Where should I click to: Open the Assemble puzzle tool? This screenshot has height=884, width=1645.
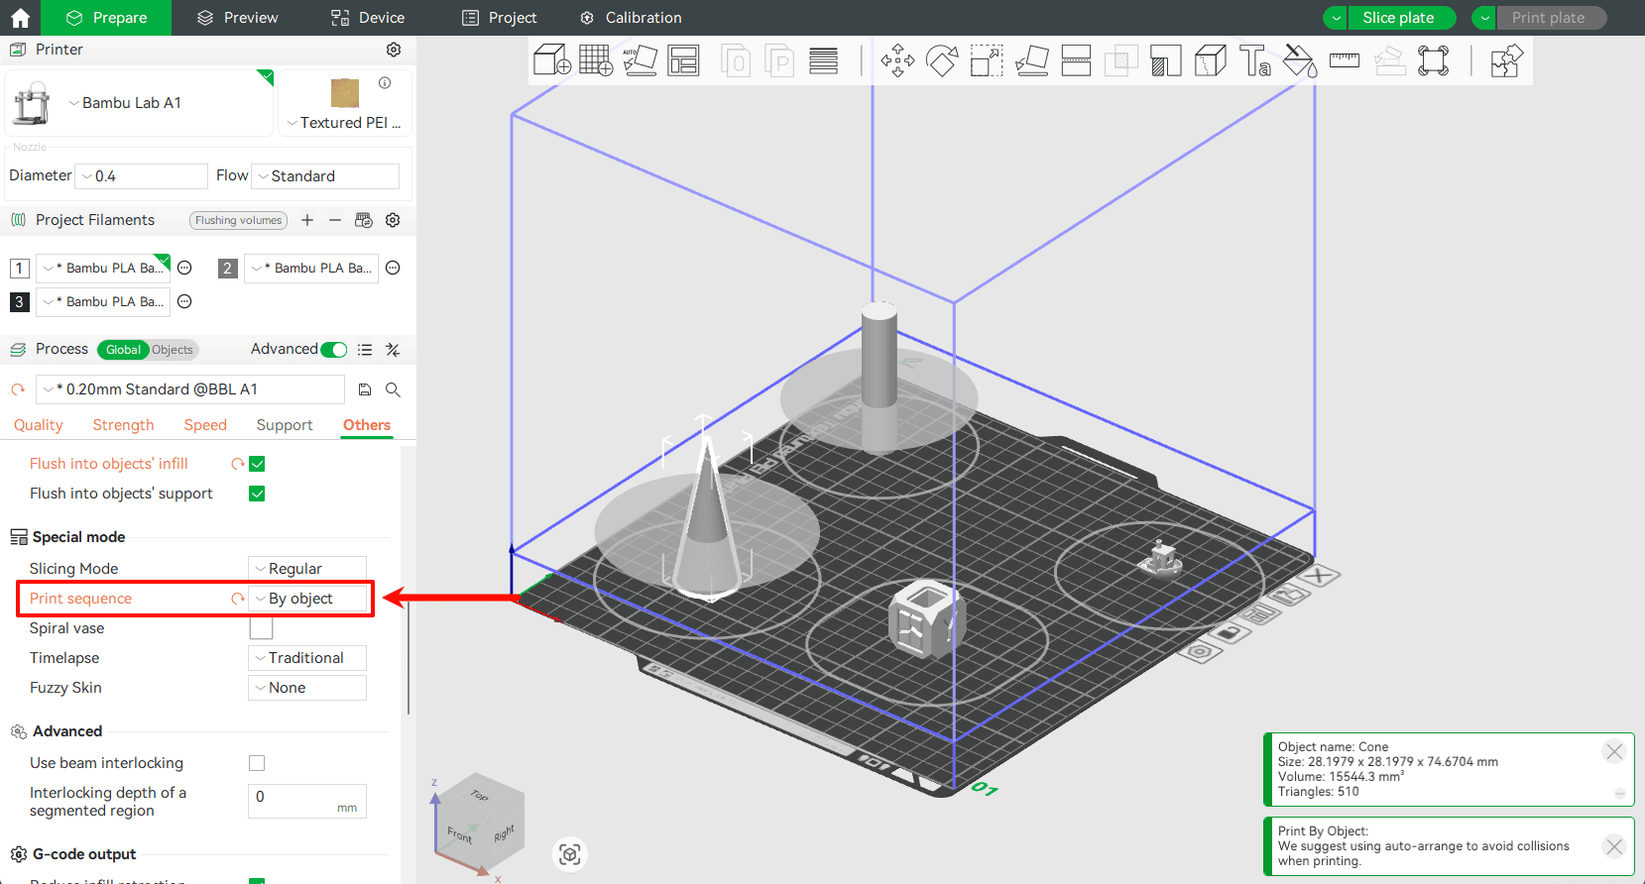[1505, 60]
